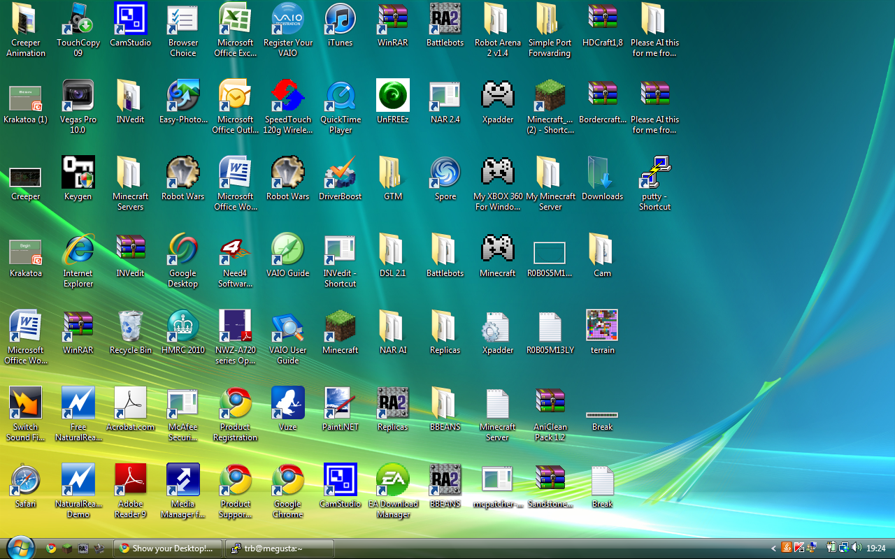895x559 pixels.
Task: Select the terrain image file
Action: point(603,326)
